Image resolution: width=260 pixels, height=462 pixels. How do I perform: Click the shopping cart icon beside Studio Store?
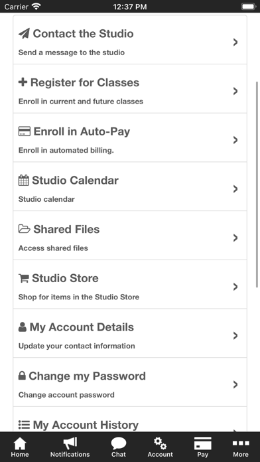pyautogui.click(x=24, y=278)
